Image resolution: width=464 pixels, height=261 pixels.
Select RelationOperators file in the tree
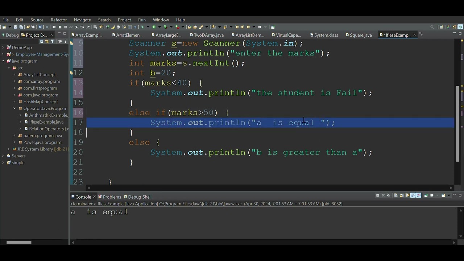[x=46, y=129]
